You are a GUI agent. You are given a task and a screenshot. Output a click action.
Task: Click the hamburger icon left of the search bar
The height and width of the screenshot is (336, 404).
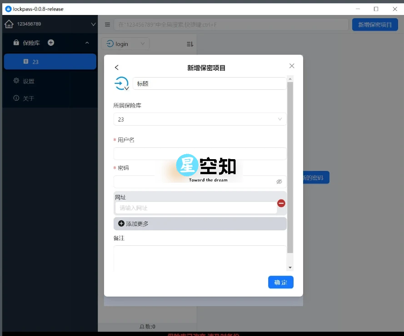pos(108,24)
